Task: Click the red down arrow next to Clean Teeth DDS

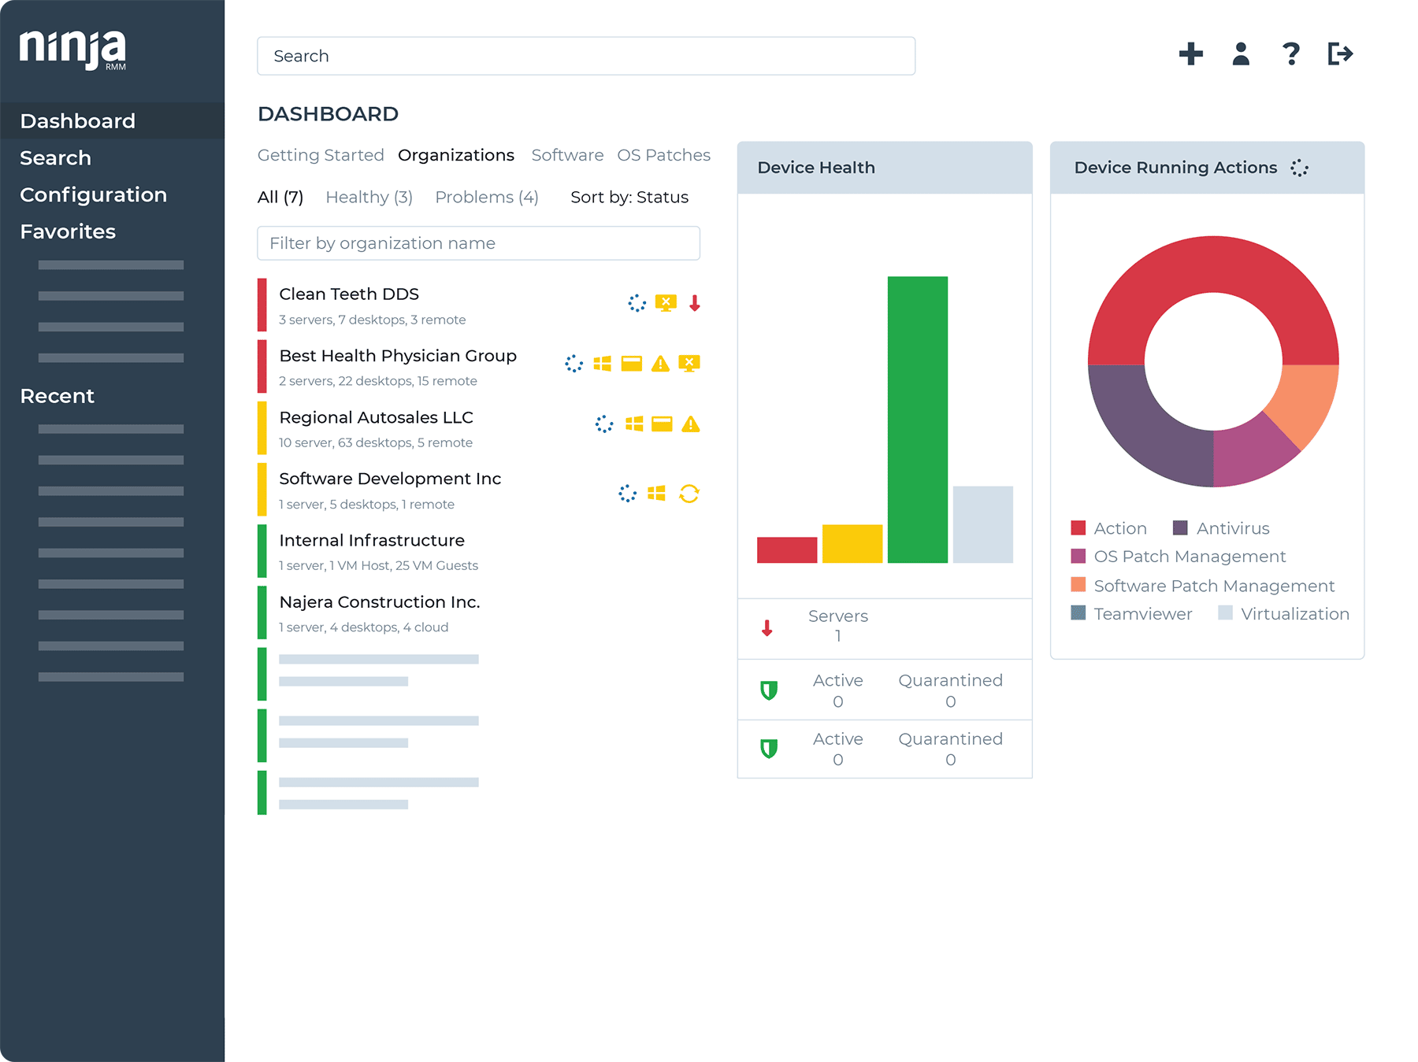Action: tap(694, 302)
